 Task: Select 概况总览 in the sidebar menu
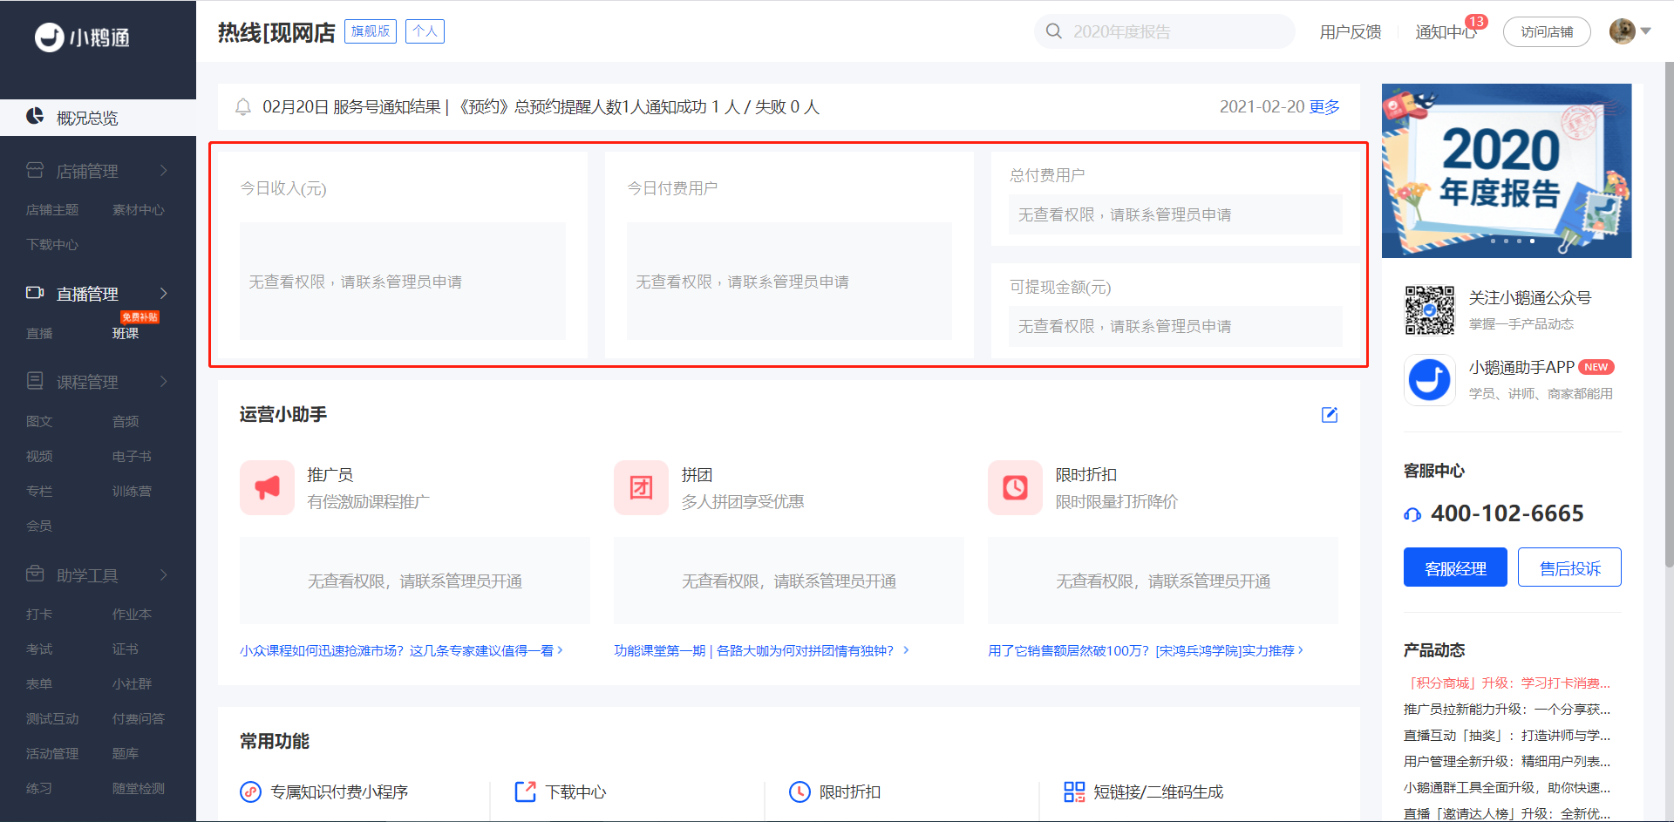pyautogui.click(x=87, y=118)
